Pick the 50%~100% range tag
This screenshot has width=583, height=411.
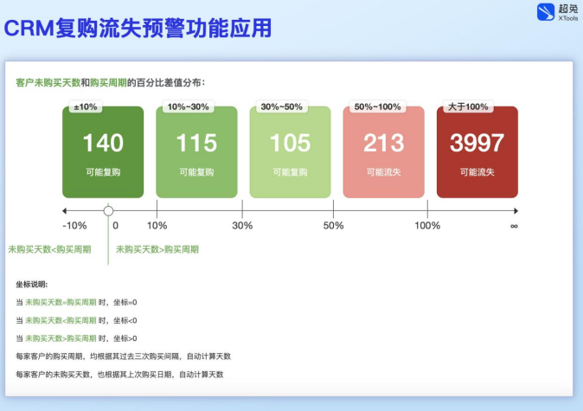(377, 107)
